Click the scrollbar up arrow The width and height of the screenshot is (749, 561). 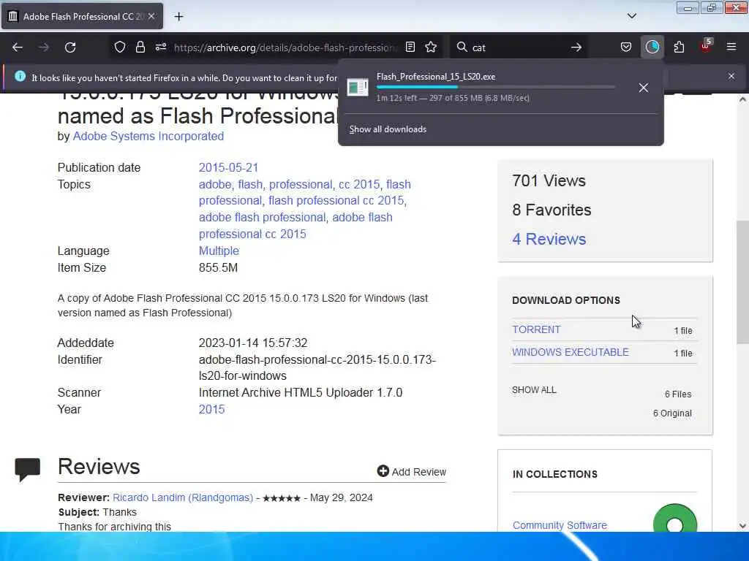(742, 99)
